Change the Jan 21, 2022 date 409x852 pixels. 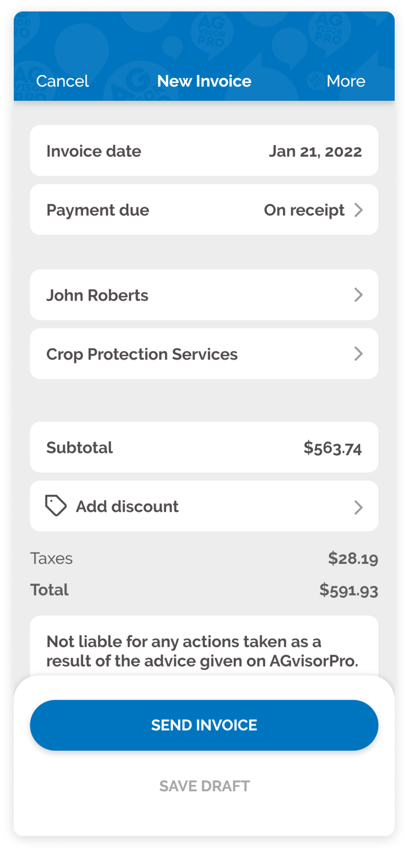[315, 152]
